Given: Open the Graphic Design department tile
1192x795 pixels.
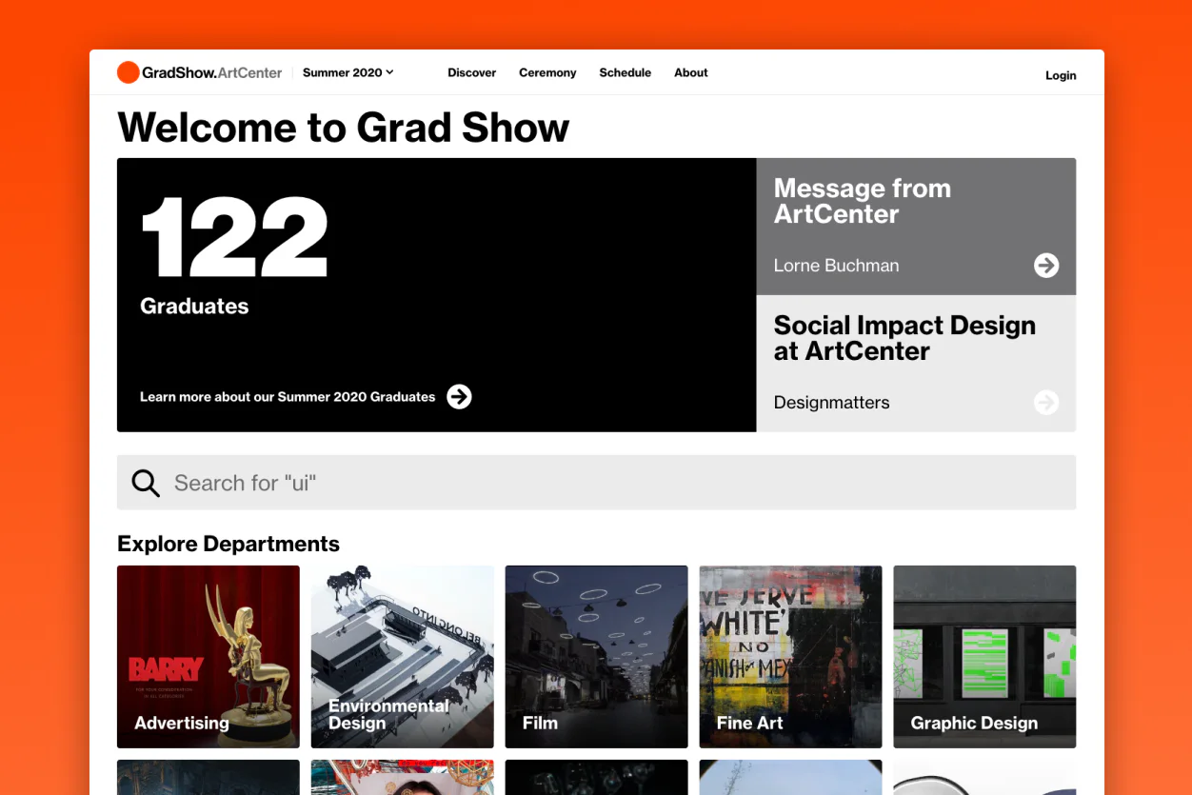Looking at the screenshot, I should [985, 657].
